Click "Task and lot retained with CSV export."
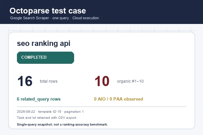 tap(47, 118)
